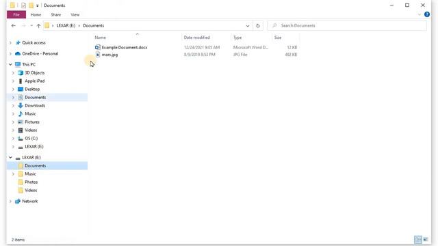Image resolution: width=438 pixels, height=246 pixels.
Task: Open OS (C:) drive
Action: pos(31,138)
